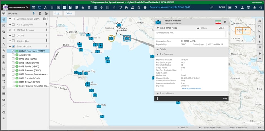The image size is (265, 131).
Task: Pin the Pictures panel
Action: click(x=34, y=13)
